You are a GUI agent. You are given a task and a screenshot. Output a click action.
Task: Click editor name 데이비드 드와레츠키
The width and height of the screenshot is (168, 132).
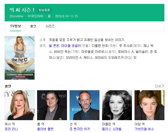pyautogui.click(x=109, y=57)
